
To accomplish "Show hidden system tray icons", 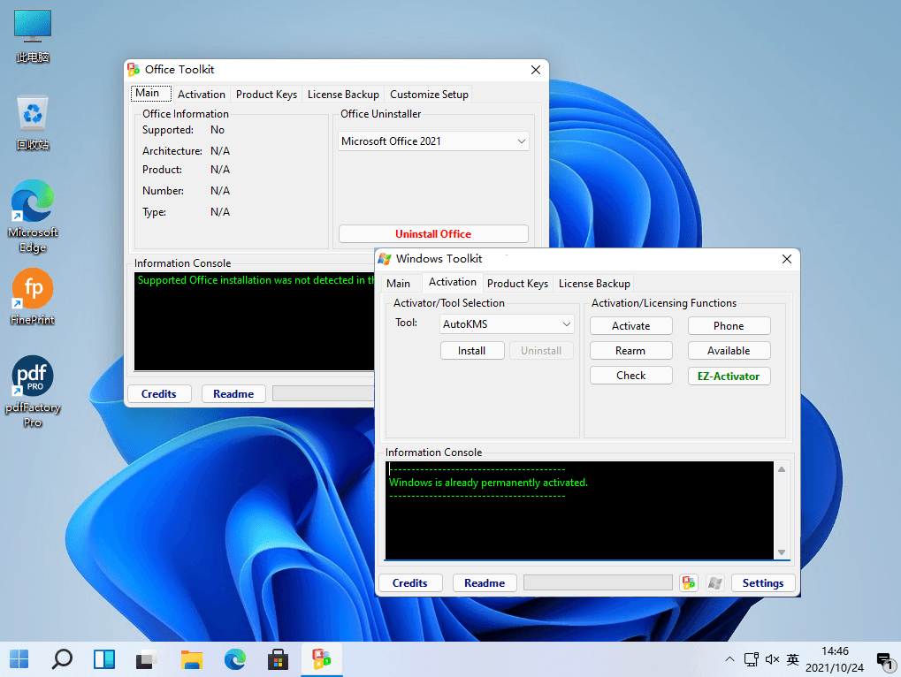I will tap(729, 659).
